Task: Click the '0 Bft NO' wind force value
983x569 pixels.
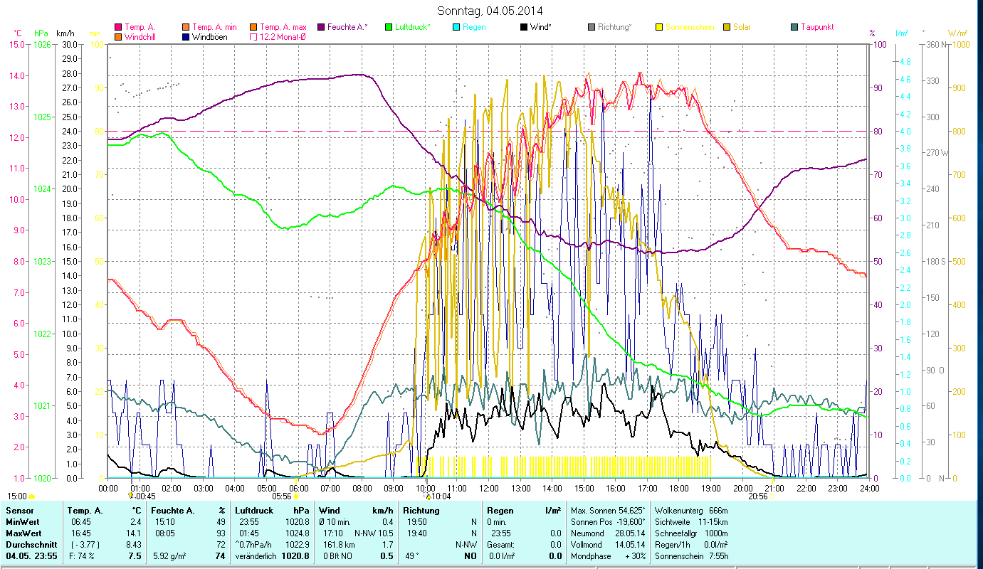Action: pos(339,556)
